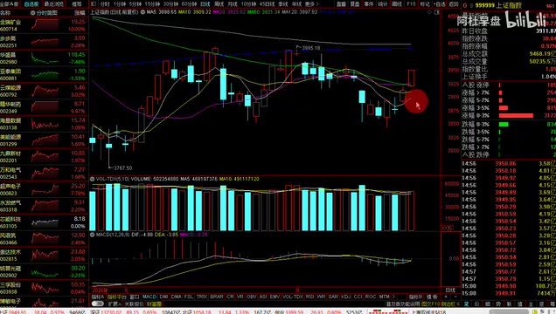Click the +自选 add to watchlist button

click(x=440, y=3)
